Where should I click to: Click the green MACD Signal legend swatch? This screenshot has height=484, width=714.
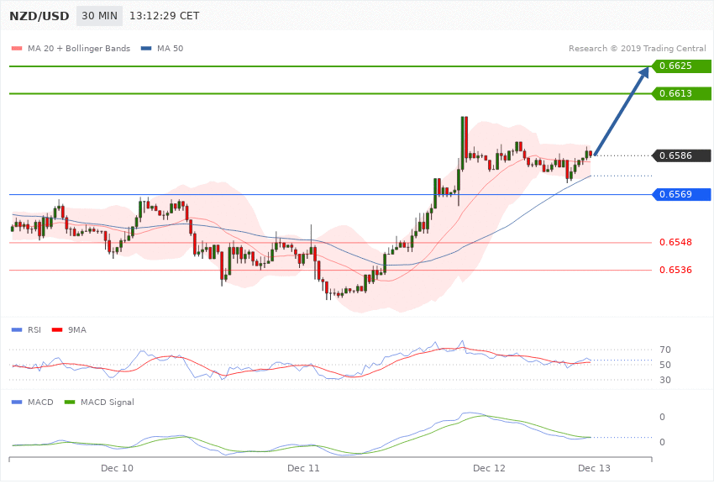[70, 402]
